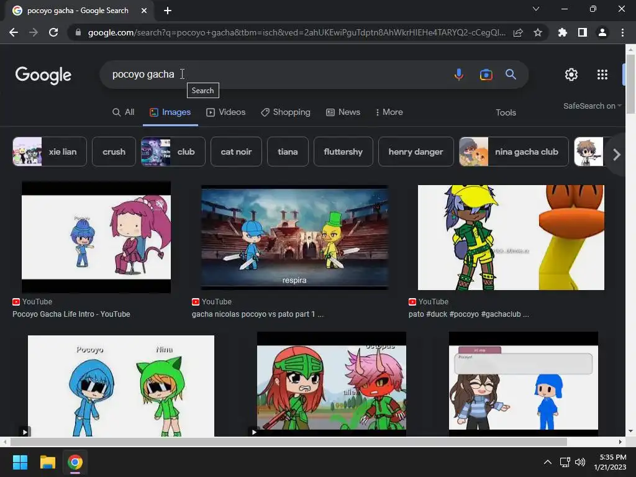
Task: Click the magnifier search button
Action: 511,75
